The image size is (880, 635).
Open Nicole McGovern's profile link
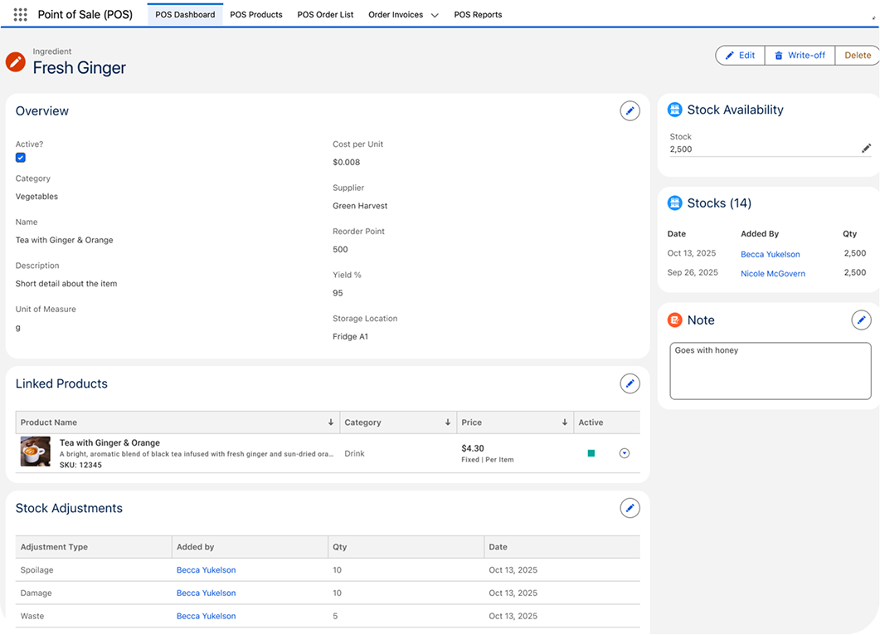772,273
